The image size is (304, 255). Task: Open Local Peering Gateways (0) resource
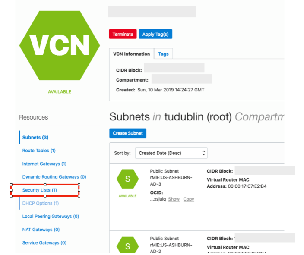[x=51, y=217]
